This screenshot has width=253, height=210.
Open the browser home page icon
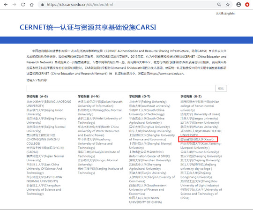(x=32, y=5)
